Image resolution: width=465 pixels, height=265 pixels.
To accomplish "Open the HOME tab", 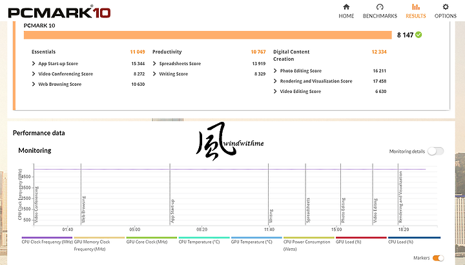I will tap(346, 16).
